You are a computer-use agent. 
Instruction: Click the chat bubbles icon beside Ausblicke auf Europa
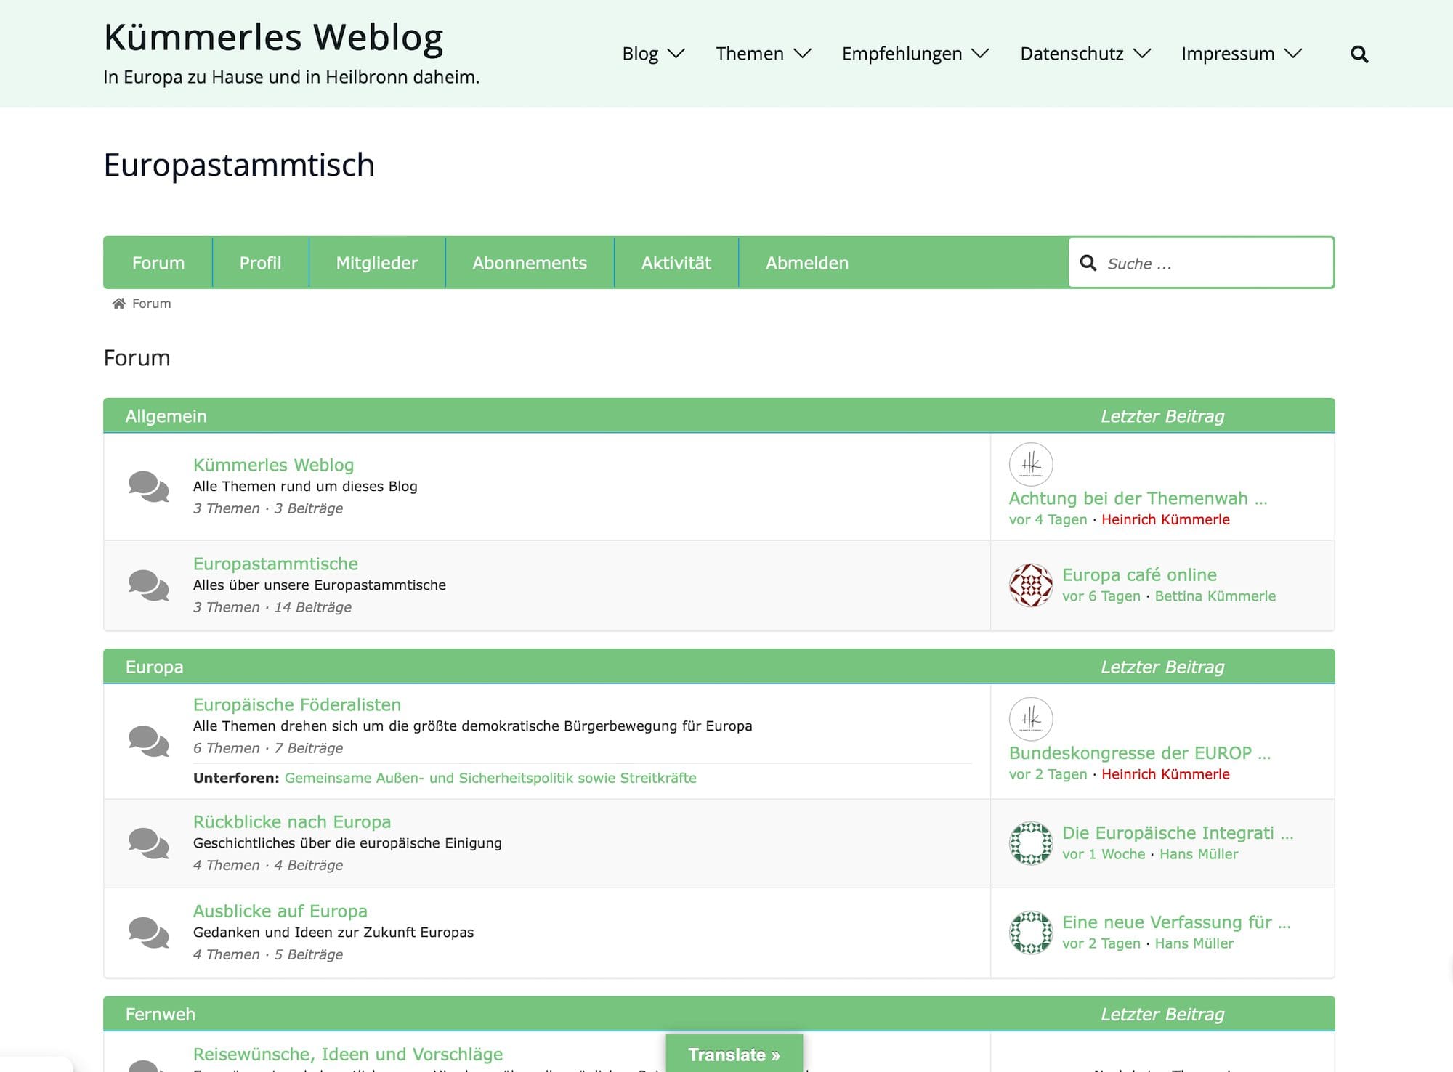coord(148,933)
